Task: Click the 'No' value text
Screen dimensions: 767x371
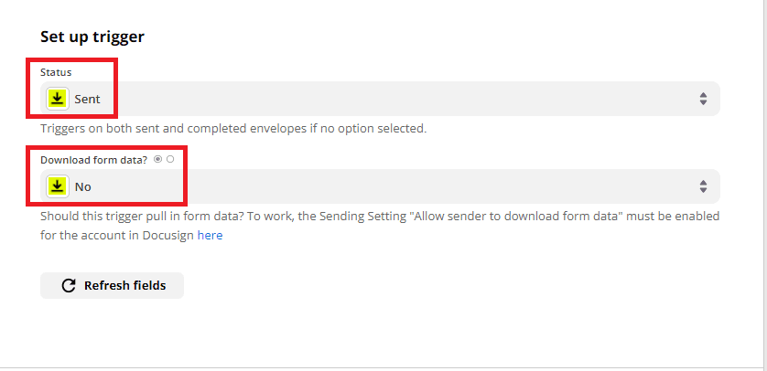Action: [x=83, y=186]
